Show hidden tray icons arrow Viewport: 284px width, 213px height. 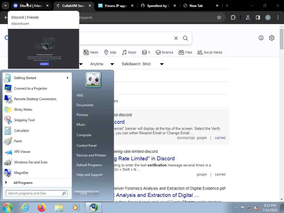(x=236, y=208)
